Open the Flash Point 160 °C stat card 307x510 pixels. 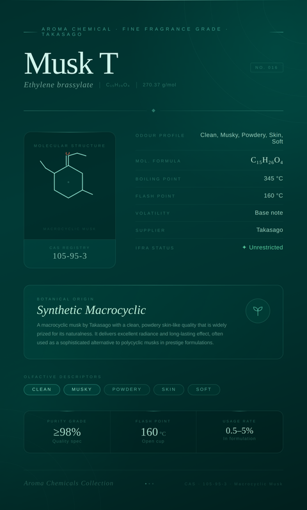point(153,432)
